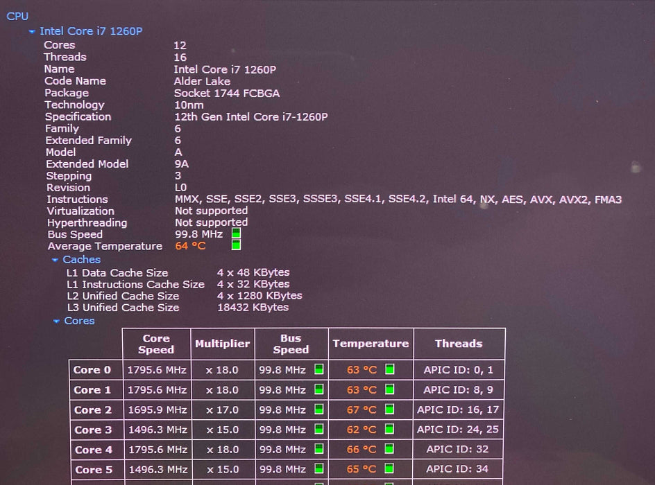Click the Core Speed column header
655x485 pixels.
point(156,344)
